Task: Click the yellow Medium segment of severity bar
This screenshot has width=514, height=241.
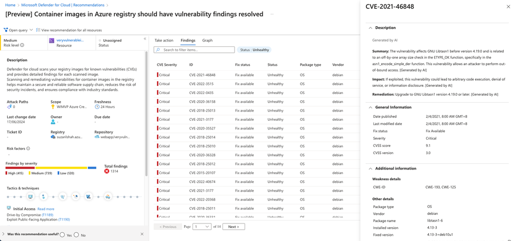Action: tap(61, 168)
